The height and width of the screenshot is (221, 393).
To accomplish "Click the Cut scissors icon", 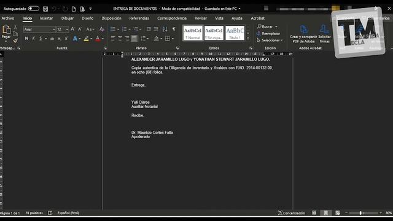I will pos(15,27).
